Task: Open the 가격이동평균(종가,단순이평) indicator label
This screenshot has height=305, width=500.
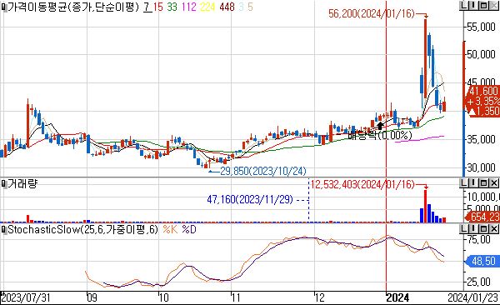Action: [x=73, y=7]
